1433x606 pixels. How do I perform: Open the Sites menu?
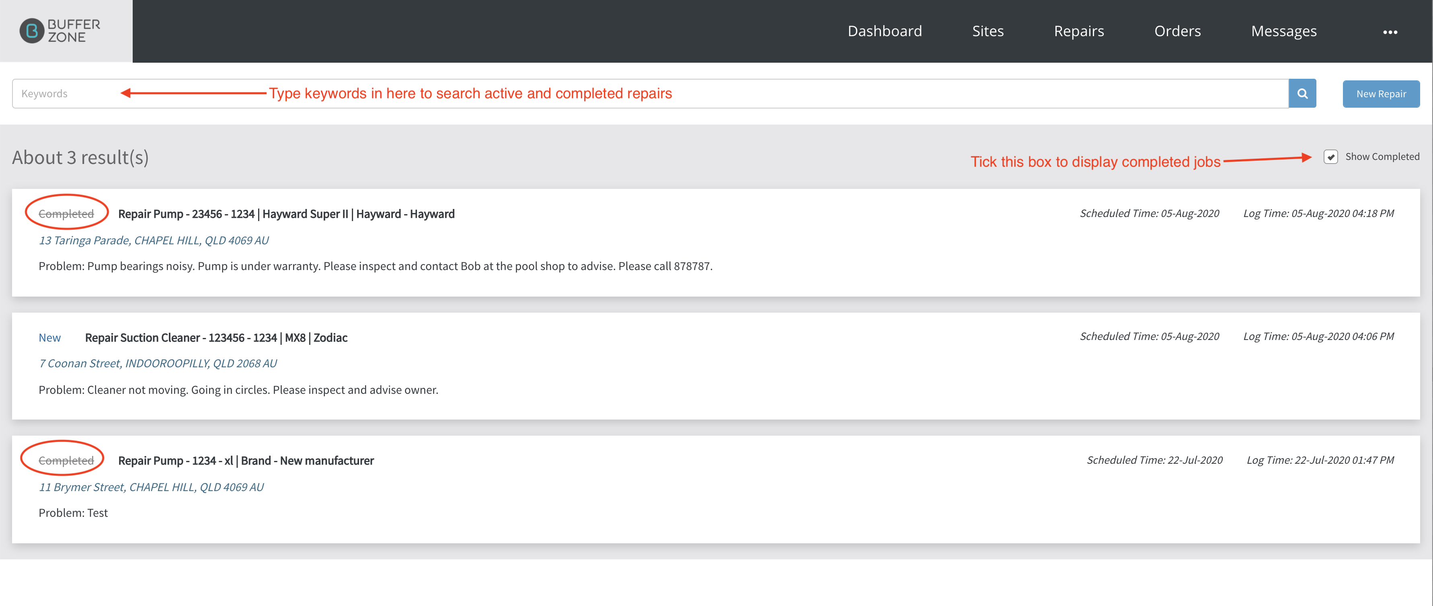click(987, 31)
